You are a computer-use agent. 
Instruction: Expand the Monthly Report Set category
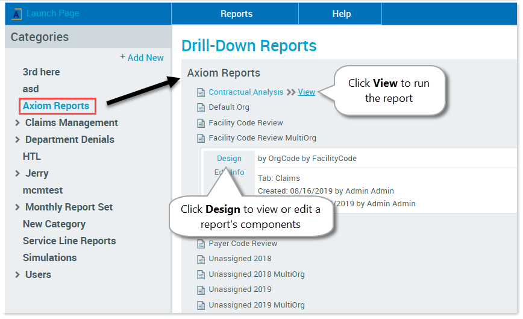click(17, 207)
